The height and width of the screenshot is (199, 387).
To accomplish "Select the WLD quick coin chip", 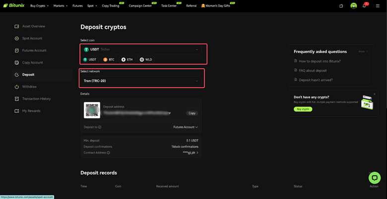I will coord(146,59).
